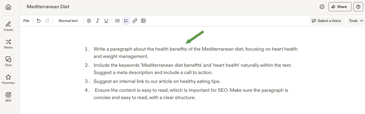
Task: Toggle the bulleted list button
Action: pos(118,21)
